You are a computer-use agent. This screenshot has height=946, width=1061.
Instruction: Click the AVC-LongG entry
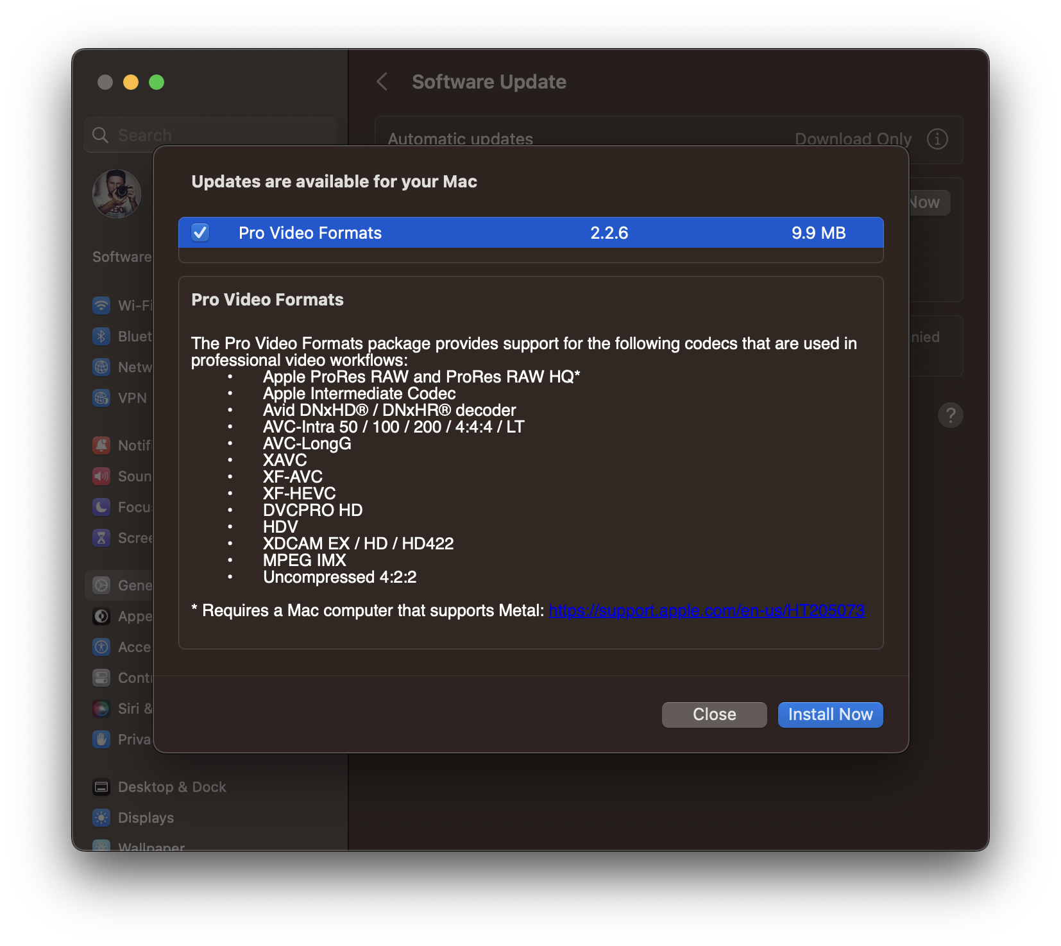click(307, 443)
